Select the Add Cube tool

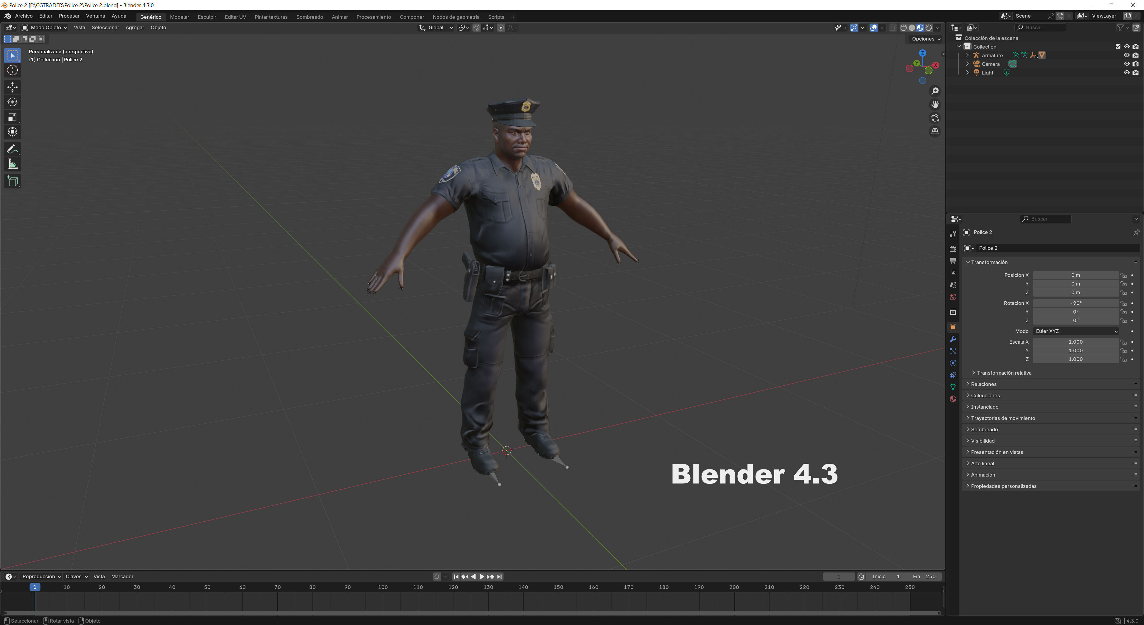[13, 181]
